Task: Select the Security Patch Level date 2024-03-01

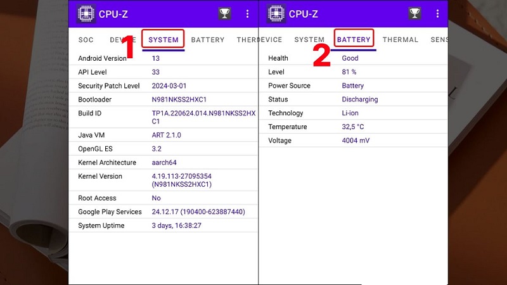Action: coord(169,85)
